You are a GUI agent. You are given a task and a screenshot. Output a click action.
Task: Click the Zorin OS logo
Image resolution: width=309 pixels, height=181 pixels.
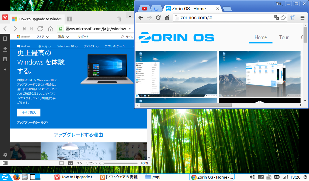[x=176, y=37]
